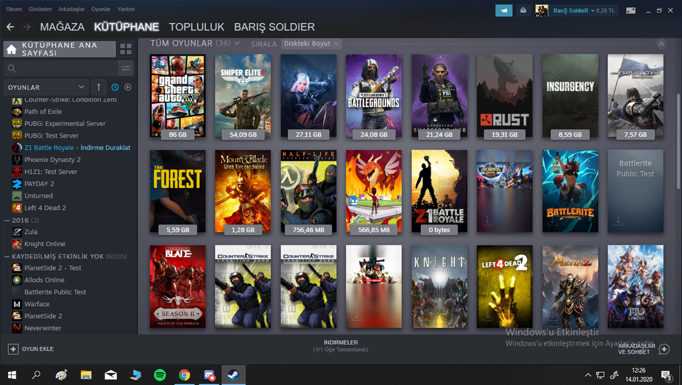Image resolution: width=682 pixels, height=385 pixels.
Task: Open the Arkadaşlar menu
Action: (x=72, y=9)
